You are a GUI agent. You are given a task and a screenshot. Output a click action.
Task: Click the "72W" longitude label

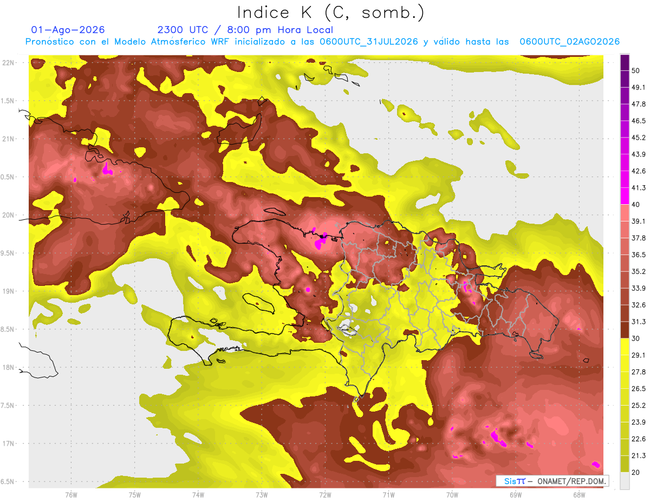pos(325,494)
